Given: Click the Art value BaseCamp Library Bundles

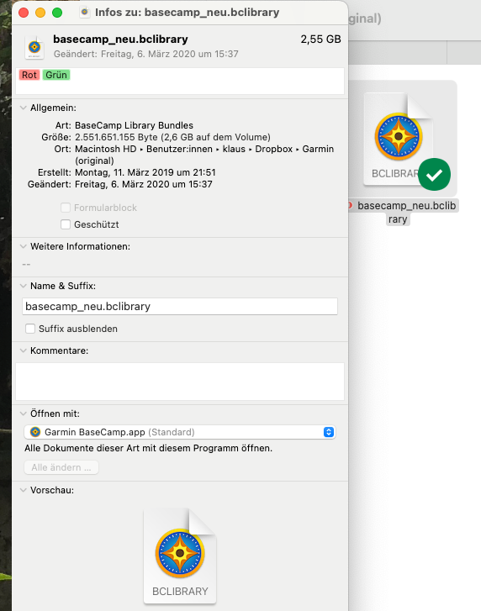Looking at the screenshot, I should [x=134, y=125].
